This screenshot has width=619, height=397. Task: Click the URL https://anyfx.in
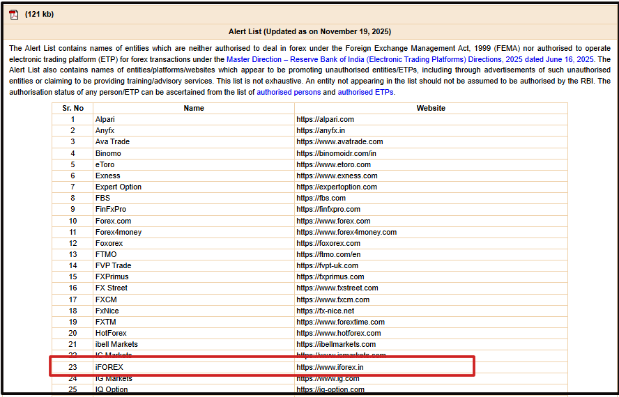coord(321,130)
